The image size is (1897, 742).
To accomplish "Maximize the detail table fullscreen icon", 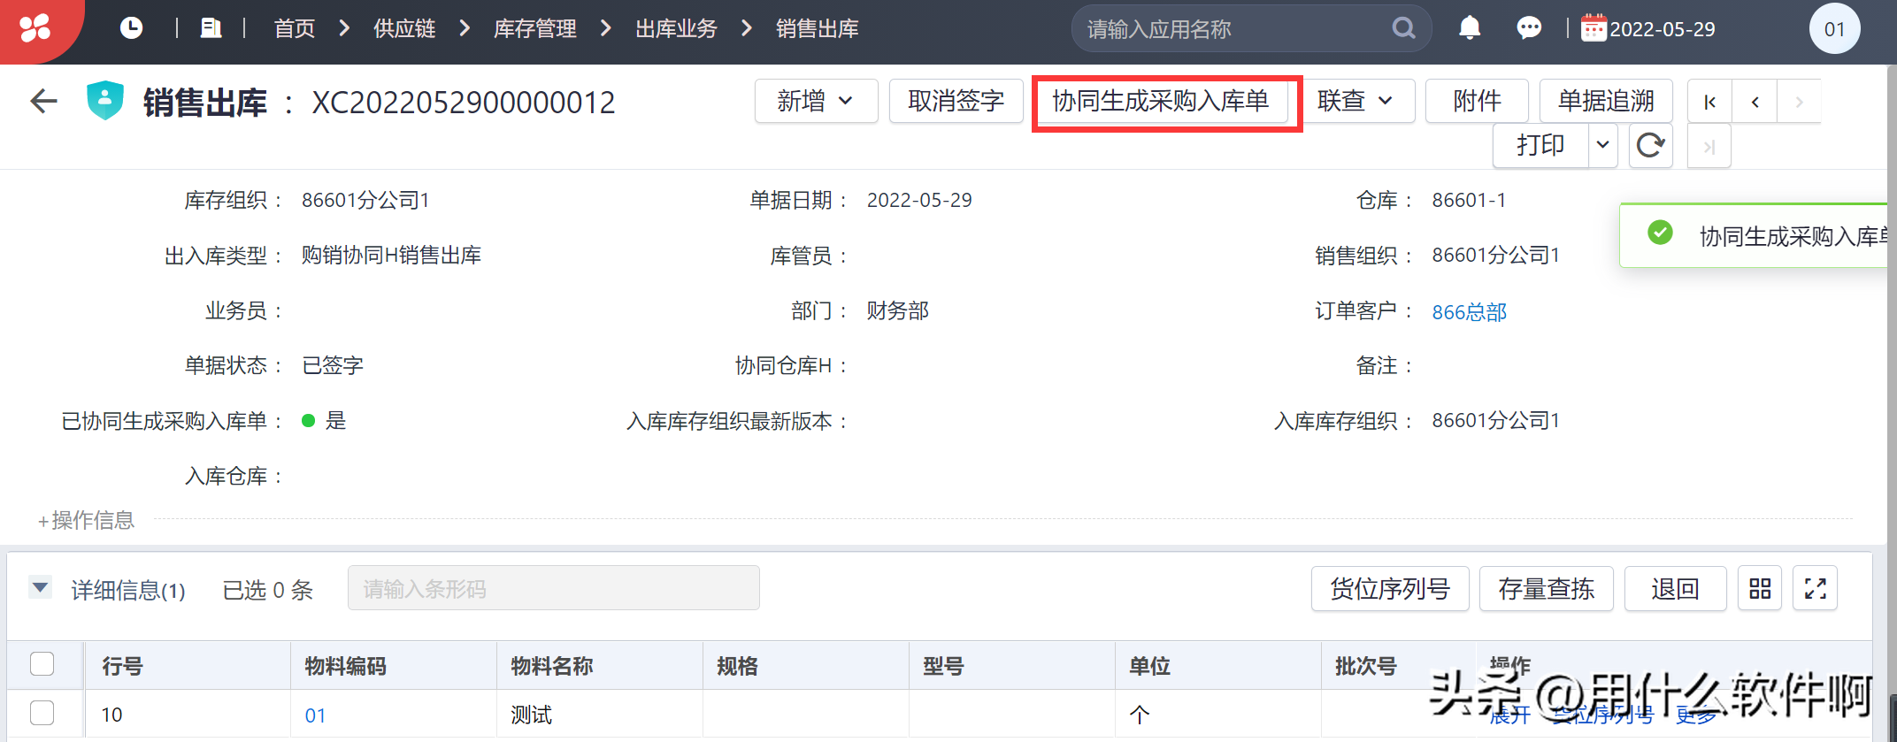I will pos(1815,589).
